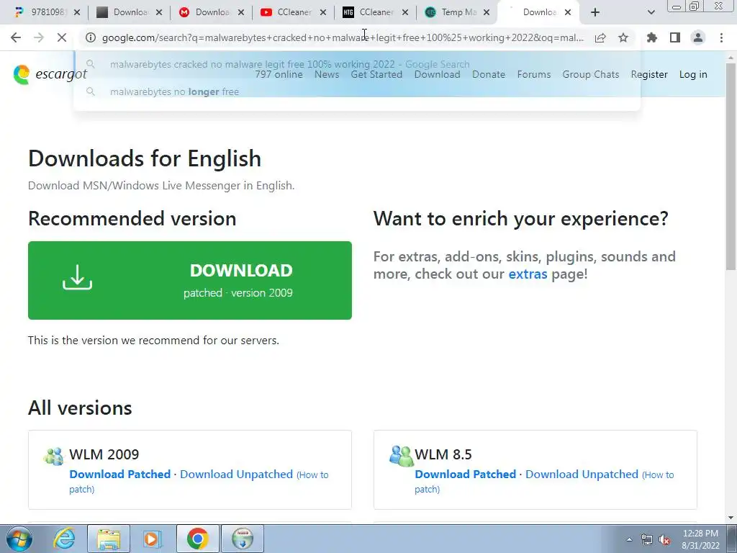Click the WLM 2009 messenger icon
The image size is (737, 553).
pyautogui.click(x=53, y=456)
